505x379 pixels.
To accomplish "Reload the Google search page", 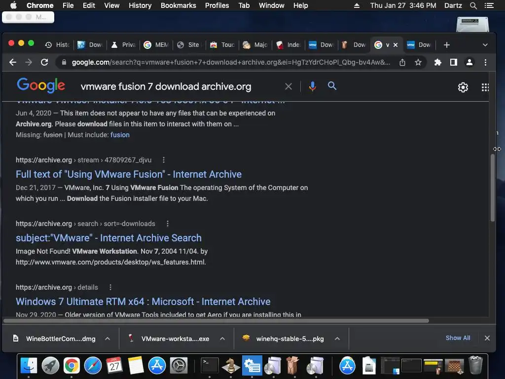I will click(44, 62).
